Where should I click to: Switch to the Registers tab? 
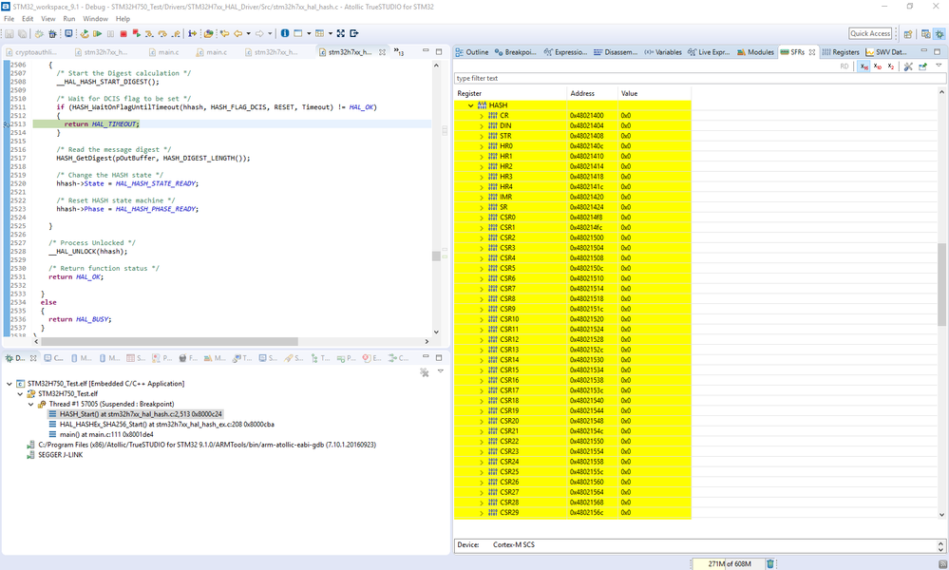(x=841, y=52)
